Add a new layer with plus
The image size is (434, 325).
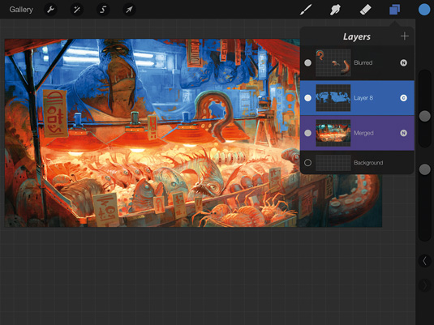coord(404,36)
